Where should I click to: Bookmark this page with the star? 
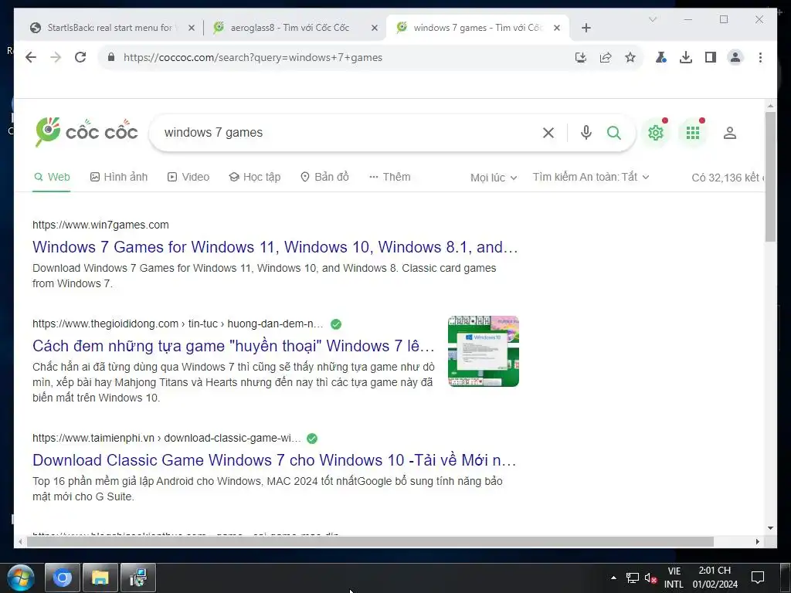[x=630, y=57]
